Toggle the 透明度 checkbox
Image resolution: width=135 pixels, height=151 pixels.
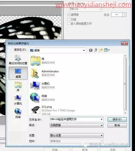click(x=69, y=15)
